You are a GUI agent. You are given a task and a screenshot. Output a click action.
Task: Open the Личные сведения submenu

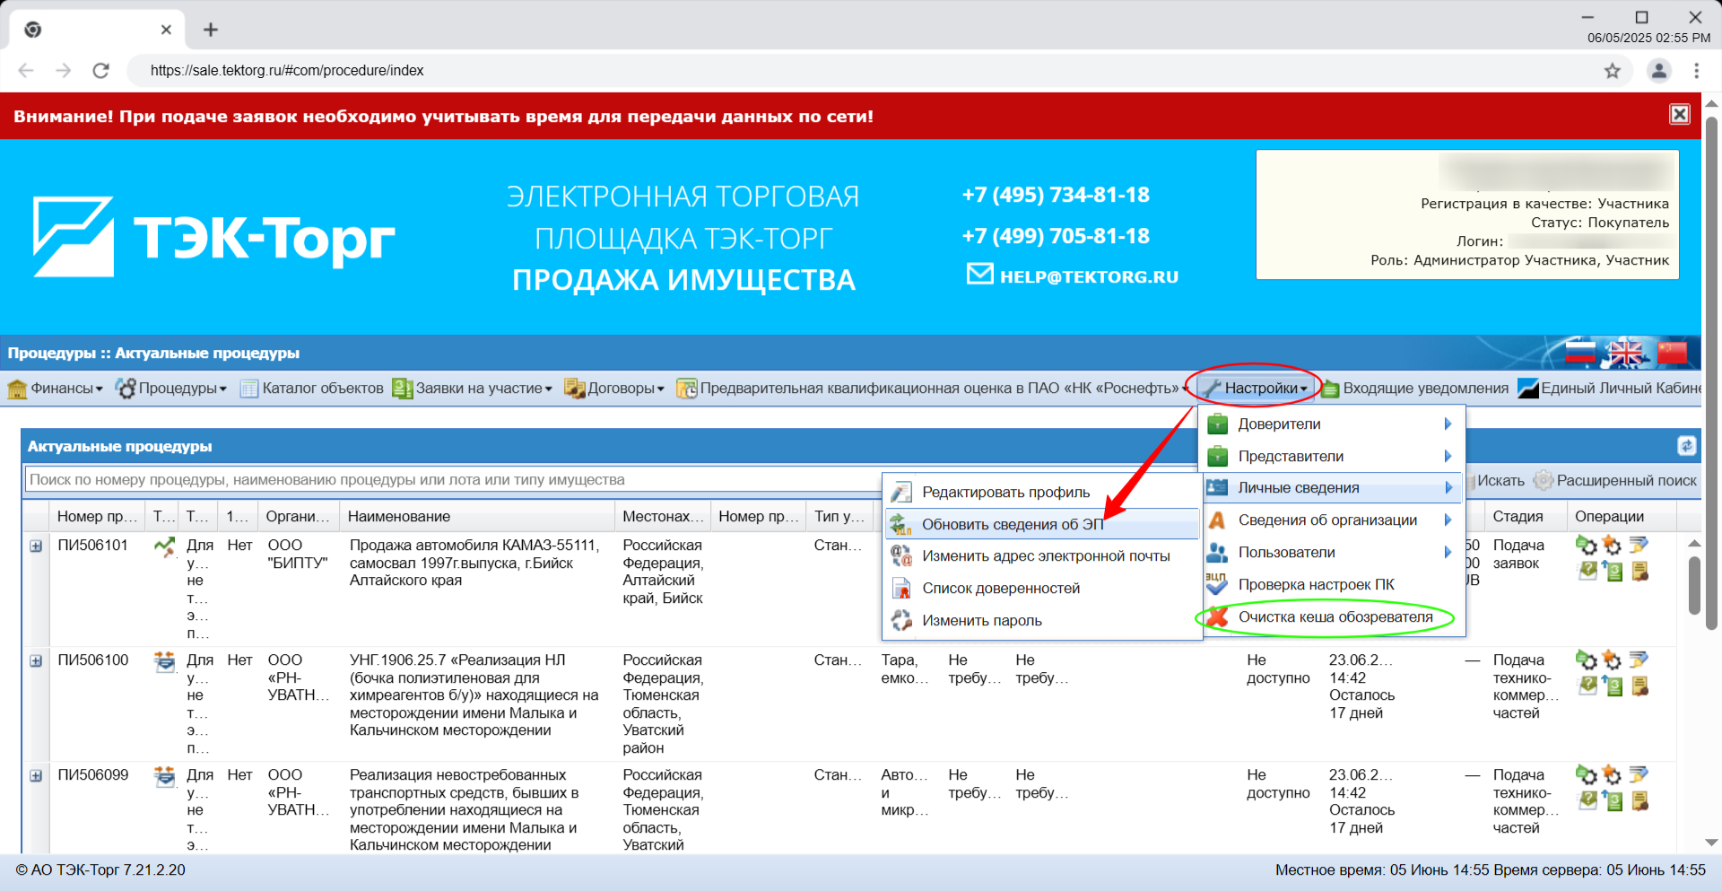click(1332, 488)
